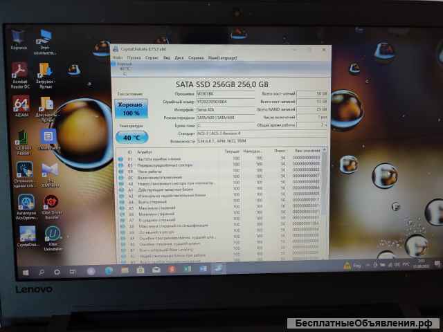Click the attribute list vertical scrollbar thumb

click(325, 183)
